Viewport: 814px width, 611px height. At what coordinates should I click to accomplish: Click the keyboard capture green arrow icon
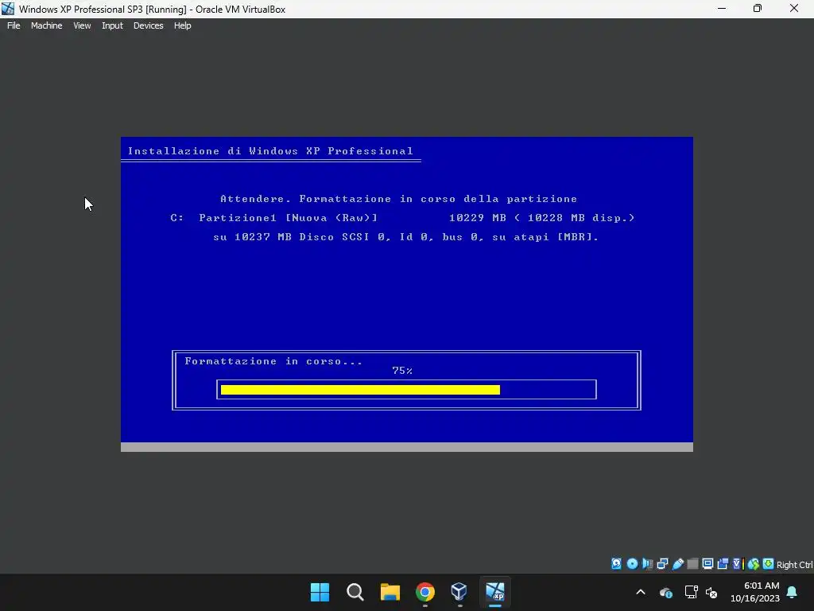click(x=769, y=564)
